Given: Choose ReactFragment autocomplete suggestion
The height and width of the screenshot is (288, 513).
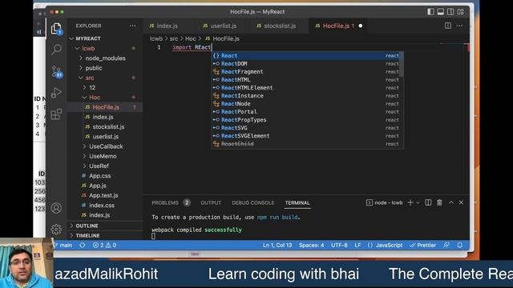Looking at the screenshot, I should point(307,71).
